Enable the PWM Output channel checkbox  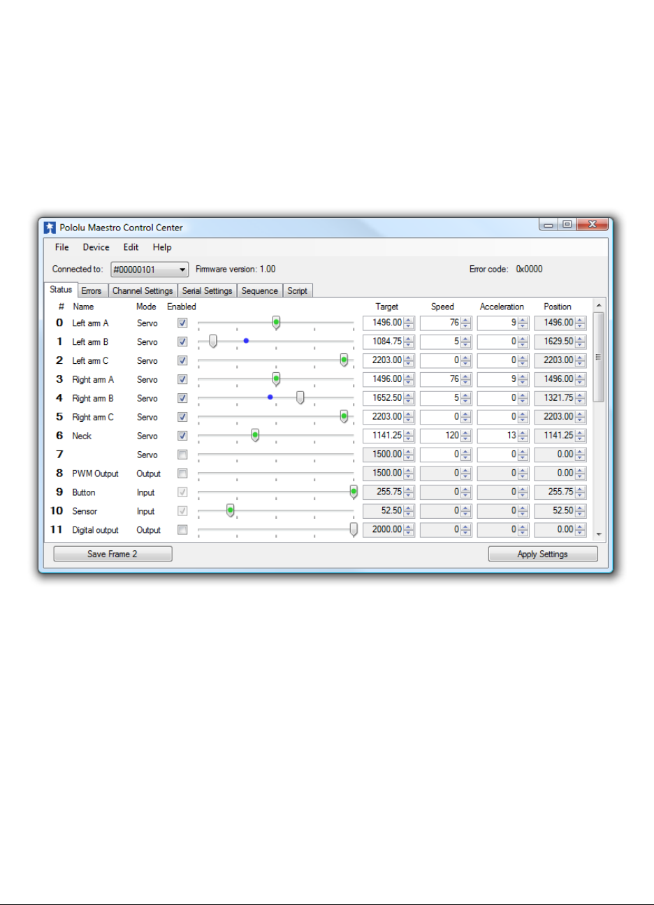point(182,474)
